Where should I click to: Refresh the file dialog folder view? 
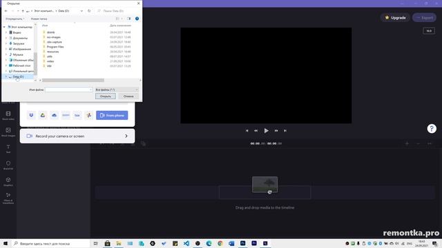89,11
